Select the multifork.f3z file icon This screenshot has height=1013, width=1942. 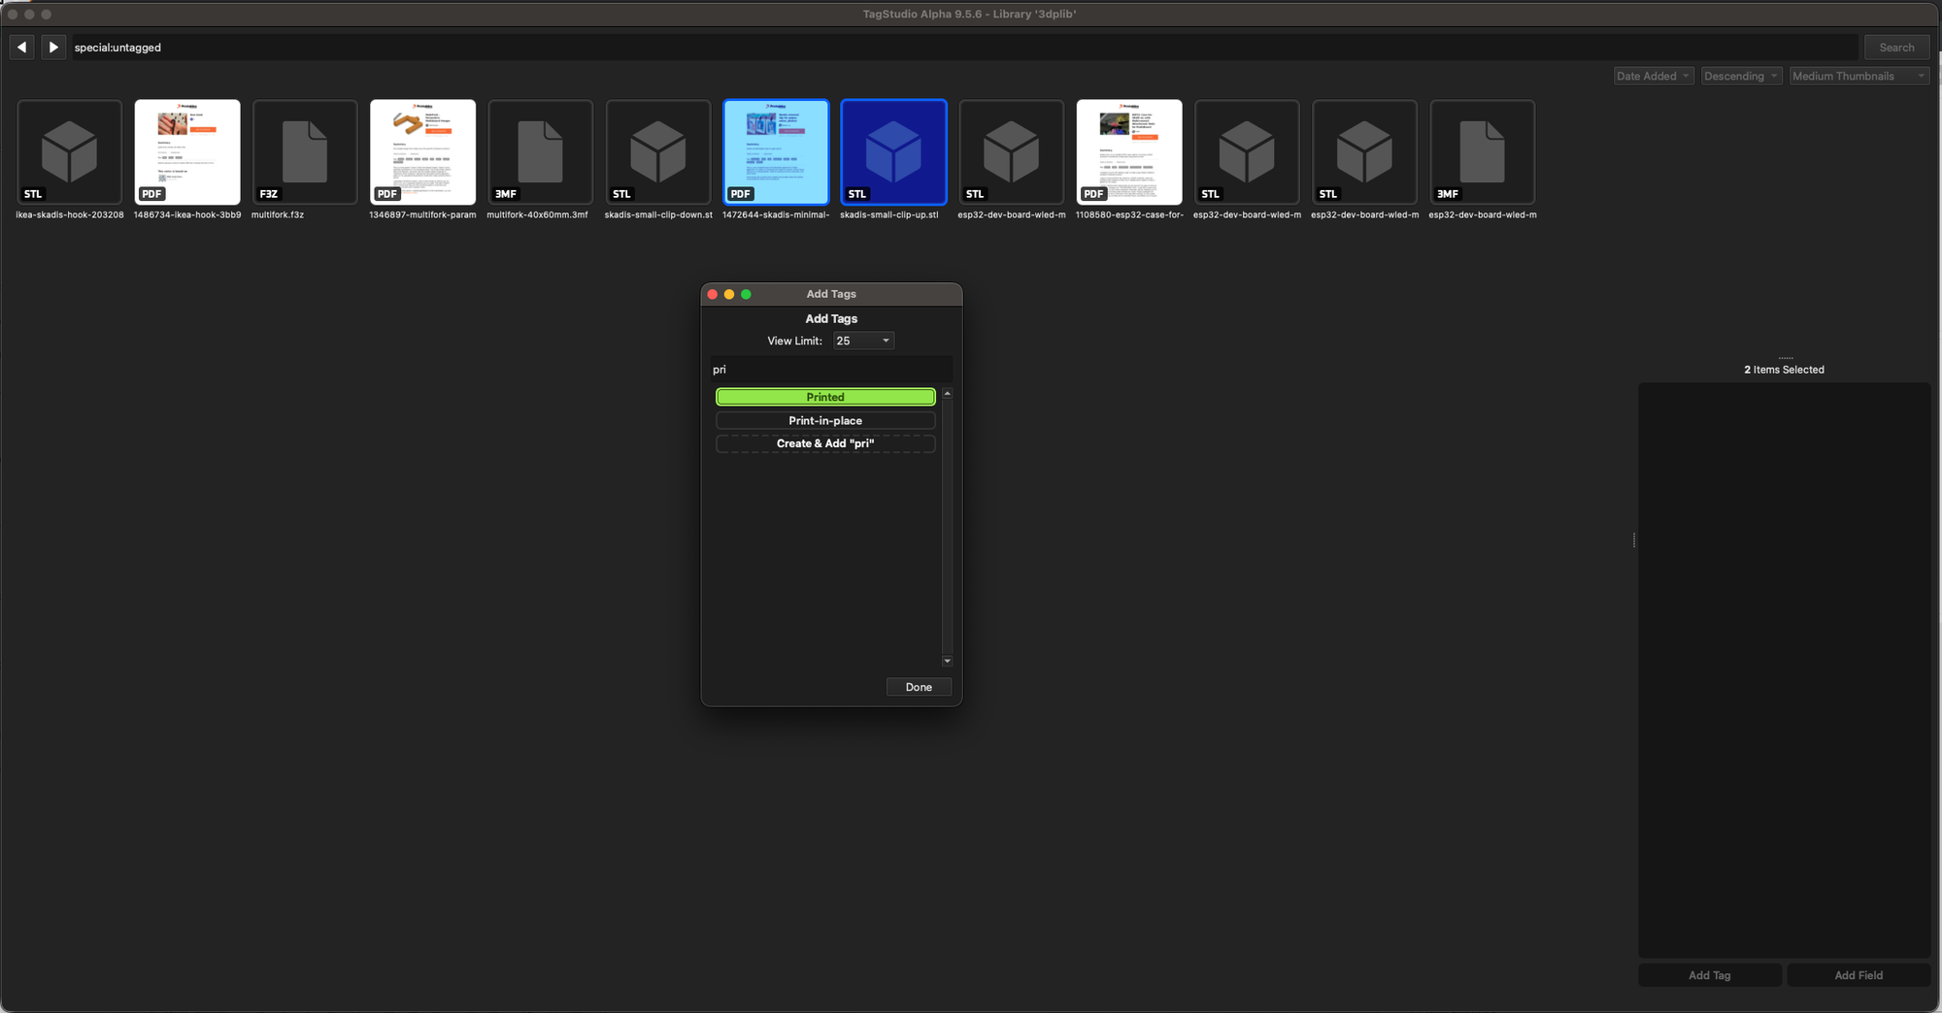click(x=305, y=152)
